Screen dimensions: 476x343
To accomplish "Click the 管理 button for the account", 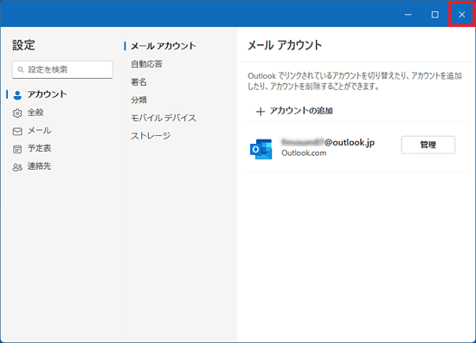I will pos(428,145).
